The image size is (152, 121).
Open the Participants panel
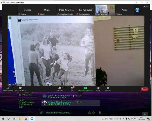coord(60,89)
